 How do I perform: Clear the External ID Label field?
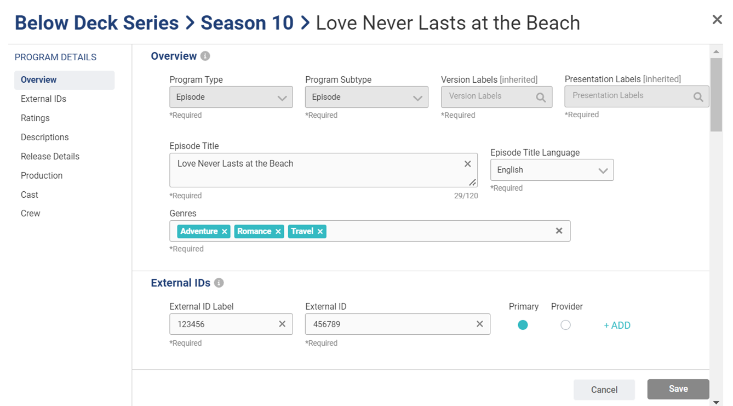tap(282, 324)
